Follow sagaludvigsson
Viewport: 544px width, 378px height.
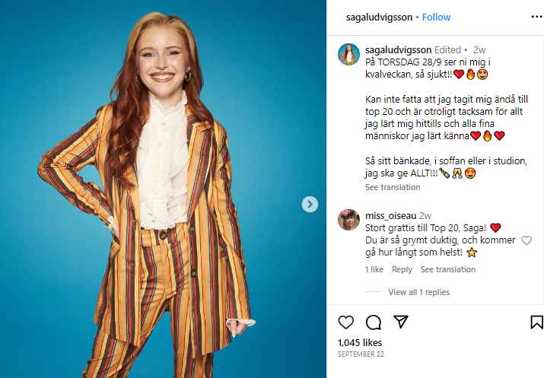[x=436, y=17]
